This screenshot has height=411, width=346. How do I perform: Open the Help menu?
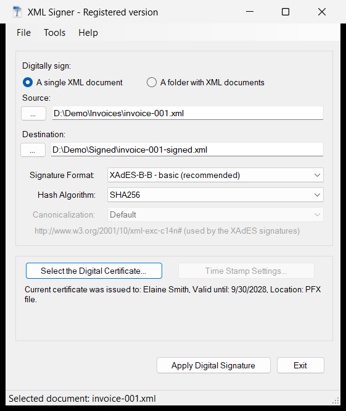click(88, 33)
